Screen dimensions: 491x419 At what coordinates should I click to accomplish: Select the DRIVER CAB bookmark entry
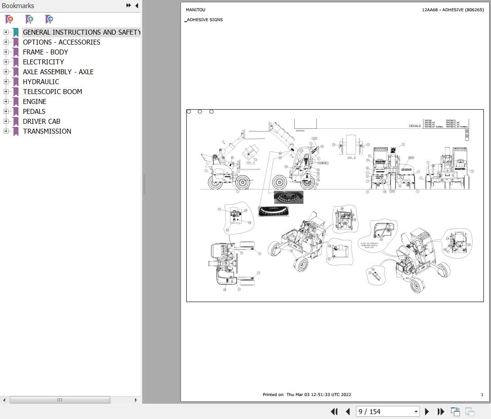(x=41, y=121)
